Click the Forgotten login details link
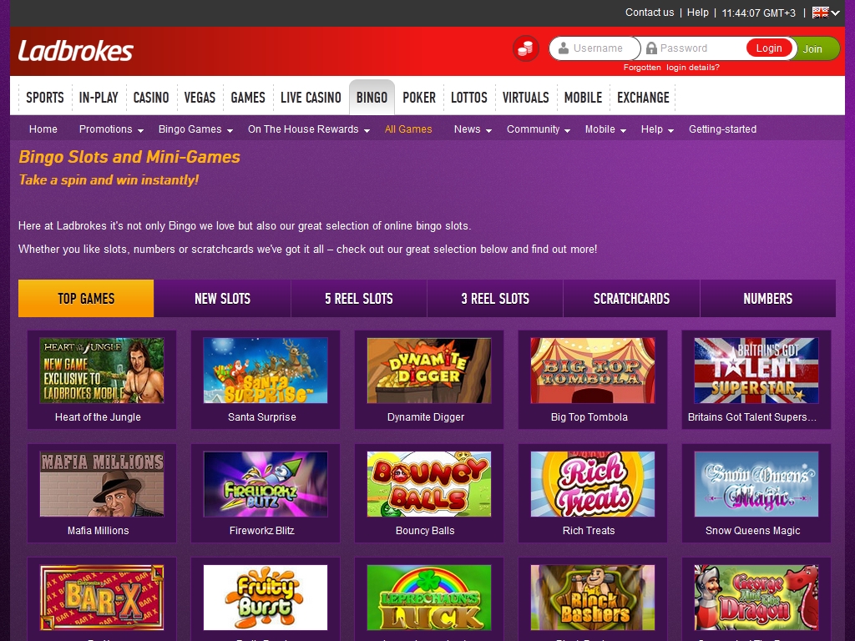This screenshot has width=855, height=641. 671,68
